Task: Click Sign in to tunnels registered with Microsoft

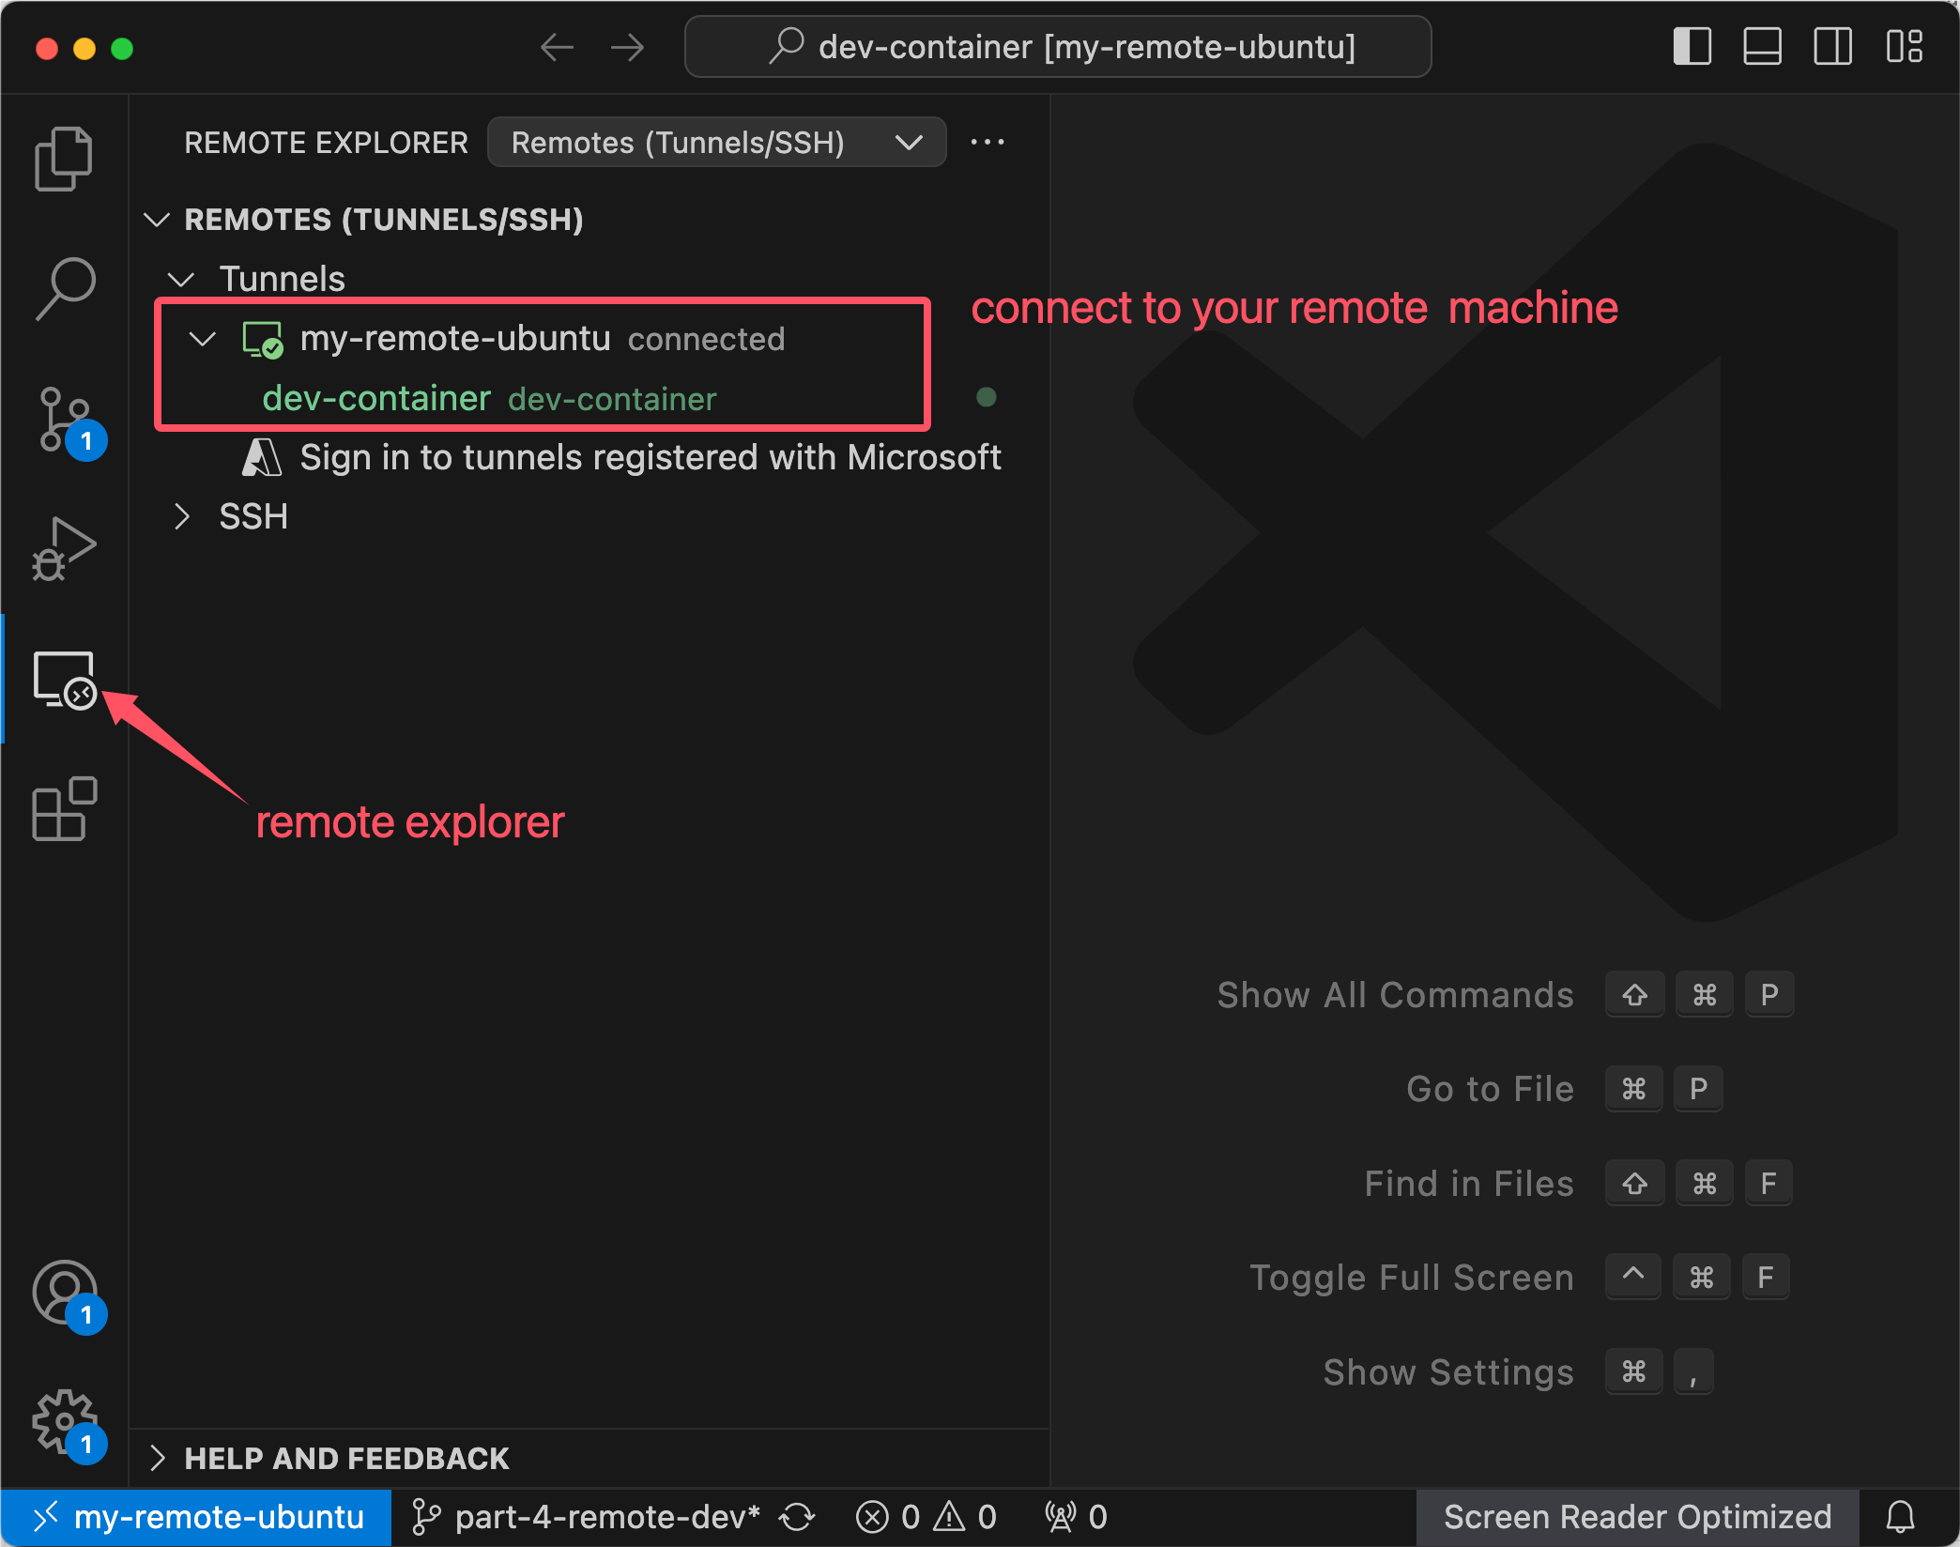Action: 650,458
